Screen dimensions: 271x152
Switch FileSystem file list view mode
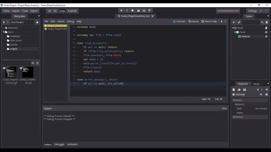37,63
